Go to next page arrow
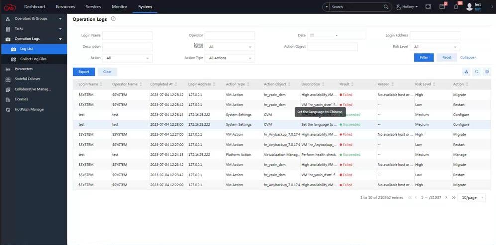 [446, 198]
